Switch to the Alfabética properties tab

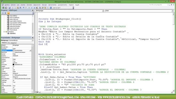pos(4,43)
